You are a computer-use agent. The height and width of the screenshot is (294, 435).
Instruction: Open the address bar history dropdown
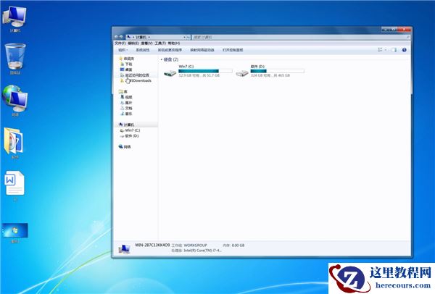click(x=184, y=37)
